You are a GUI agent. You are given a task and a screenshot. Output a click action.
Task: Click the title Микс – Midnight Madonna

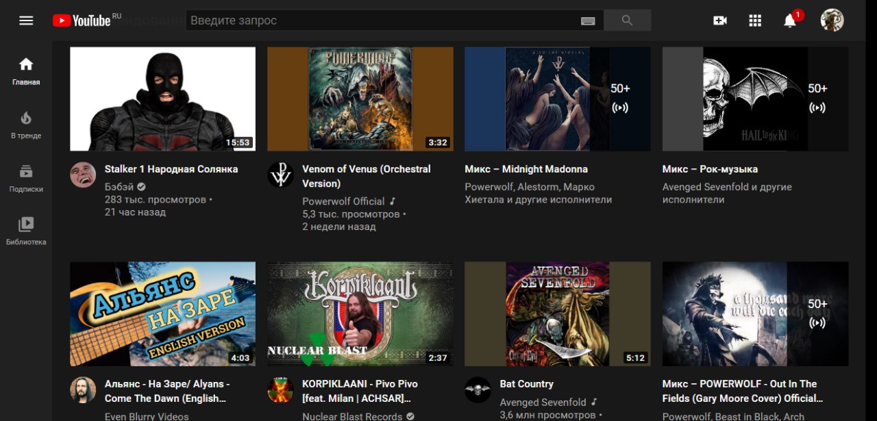(526, 169)
